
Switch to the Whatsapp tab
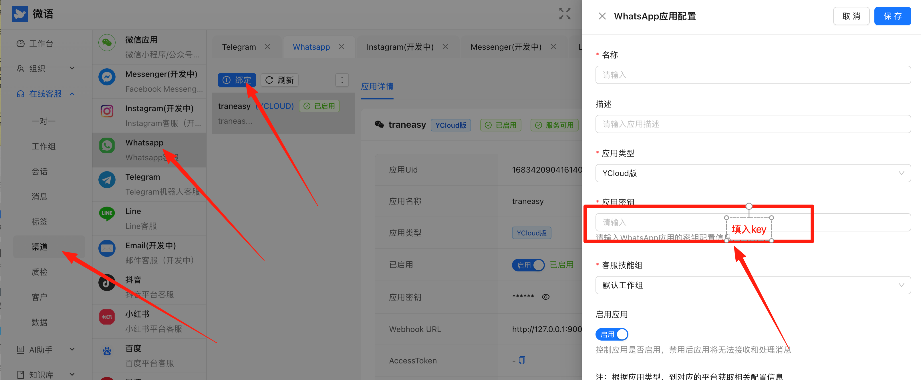coord(311,47)
